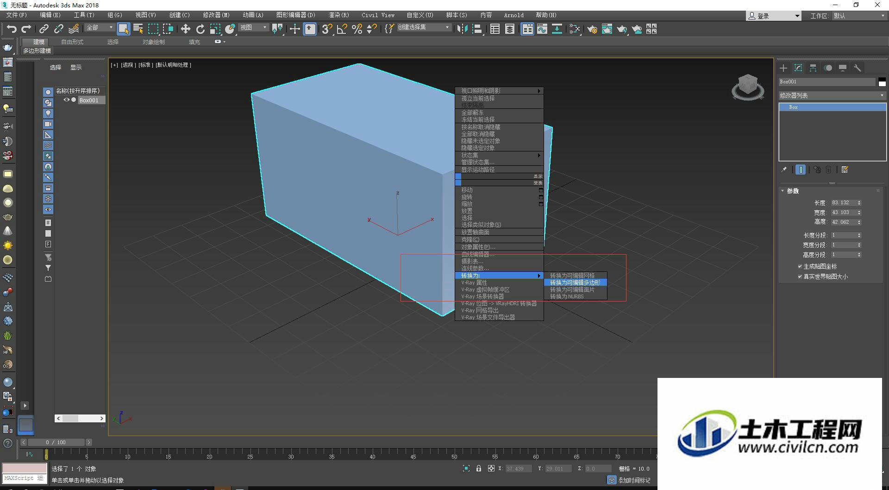Click the 高度 spinner arrows
Image resolution: width=889 pixels, height=490 pixels.
[859, 222]
